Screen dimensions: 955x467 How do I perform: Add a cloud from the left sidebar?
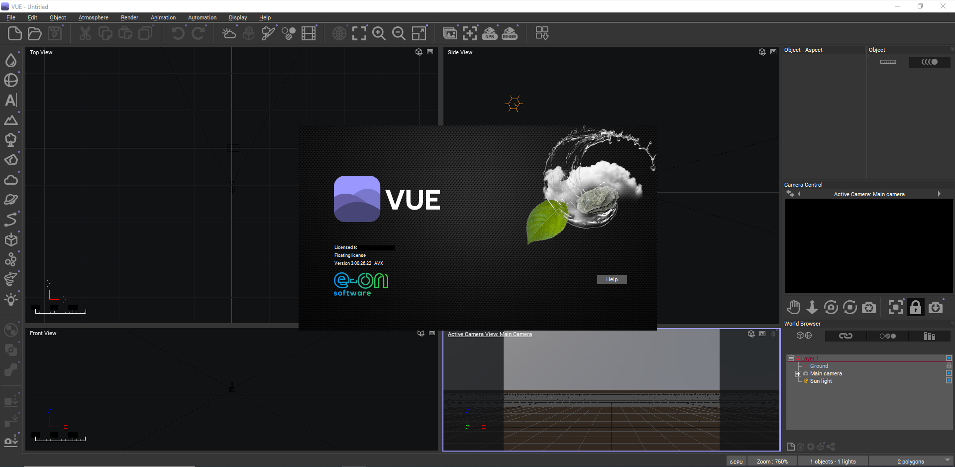[x=11, y=180]
